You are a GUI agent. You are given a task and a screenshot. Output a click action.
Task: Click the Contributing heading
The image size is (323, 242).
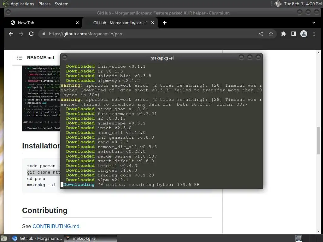coord(45,210)
